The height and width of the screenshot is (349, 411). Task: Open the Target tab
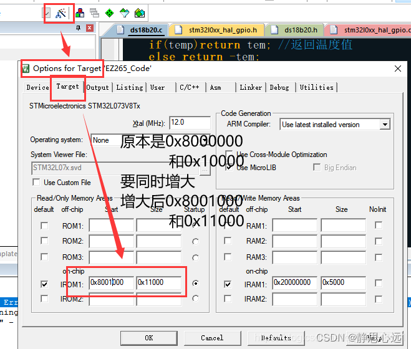(x=67, y=86)
